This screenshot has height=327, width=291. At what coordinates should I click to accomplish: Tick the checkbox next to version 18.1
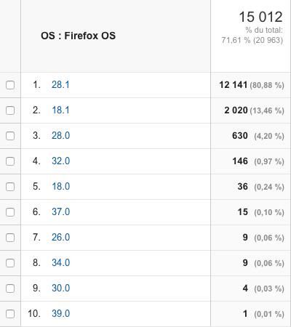(x=10, y=110)
